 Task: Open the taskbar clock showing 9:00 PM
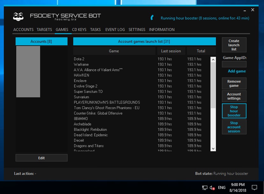tap(238, 187)
